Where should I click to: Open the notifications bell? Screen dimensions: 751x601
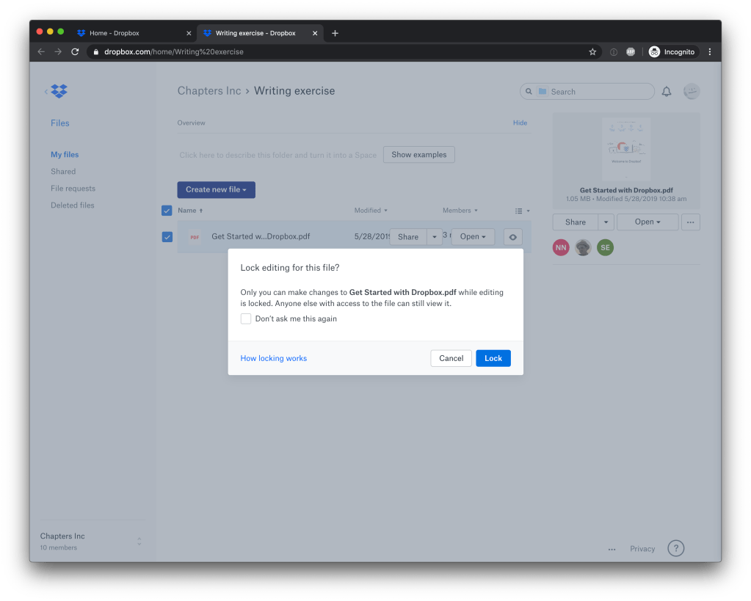tap(667, 92)
